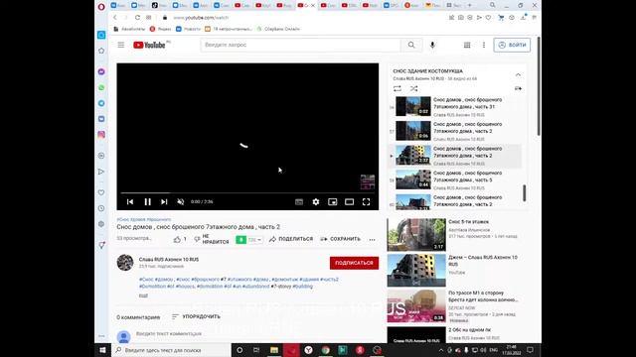Toggle playlist shuffle
Viewport: 636px width, 357px height.
tap(413, 88)
